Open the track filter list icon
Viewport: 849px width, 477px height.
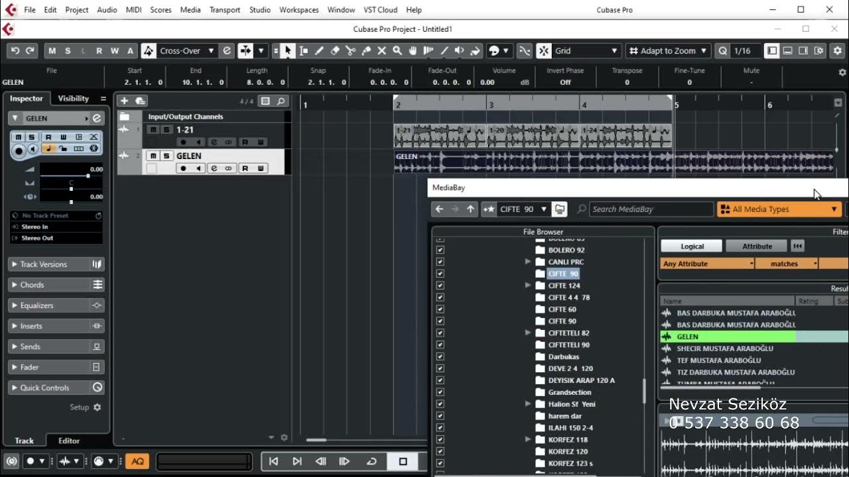[x=265, y=101]
